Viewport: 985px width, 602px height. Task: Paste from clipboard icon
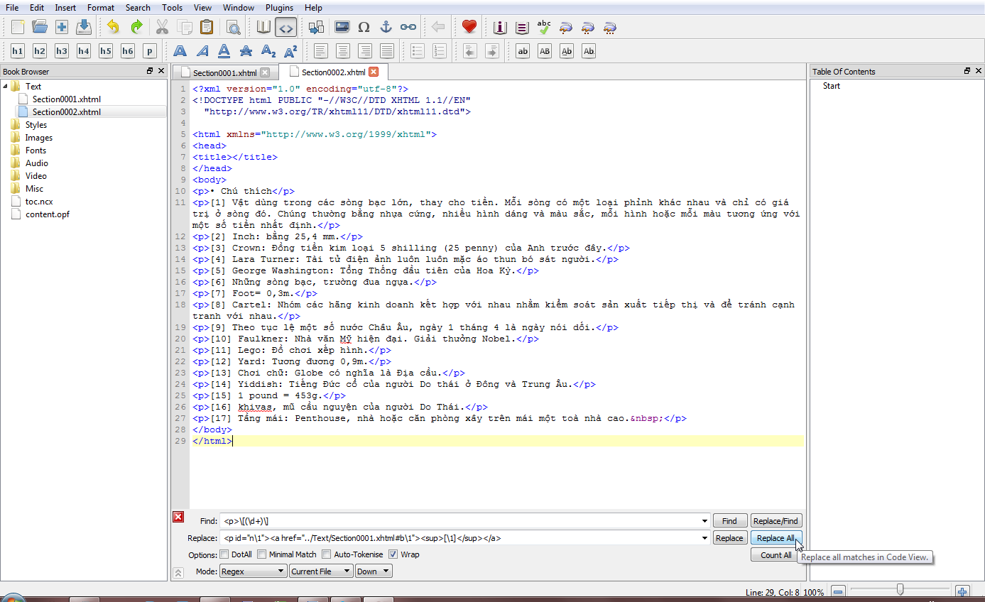(206, 27)
